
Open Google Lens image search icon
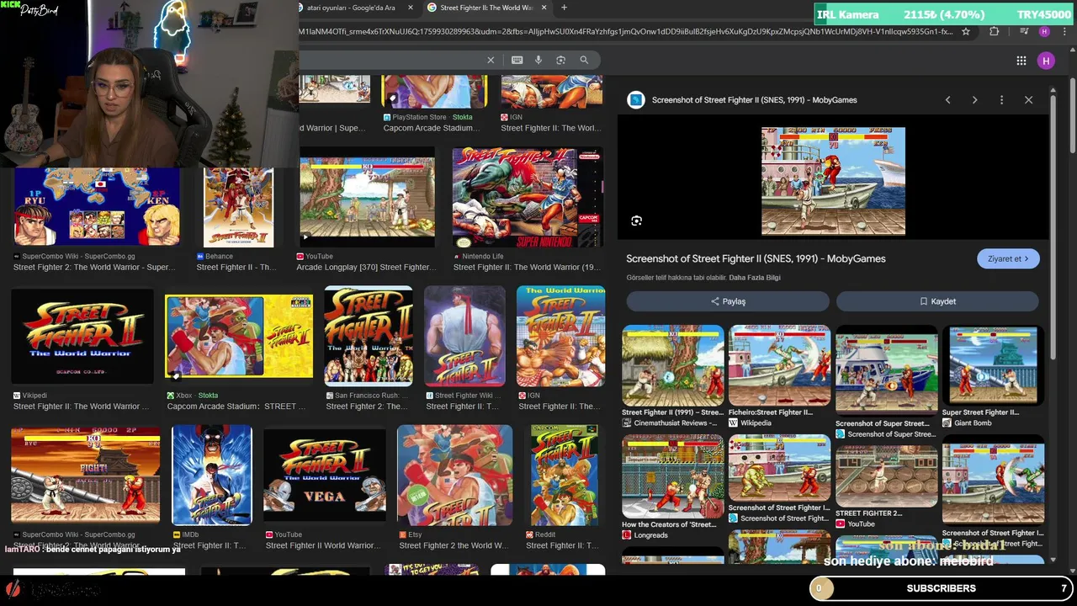click(560, 60)
